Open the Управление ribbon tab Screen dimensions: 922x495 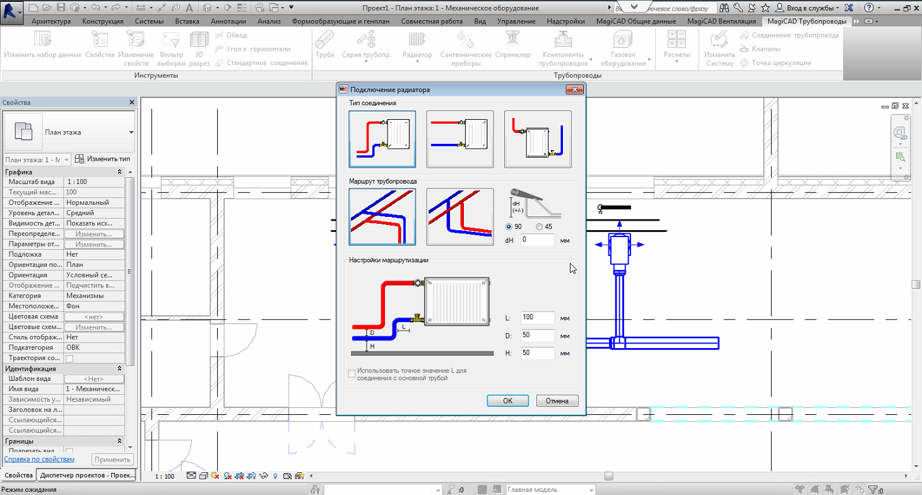[x=516, y=21]
